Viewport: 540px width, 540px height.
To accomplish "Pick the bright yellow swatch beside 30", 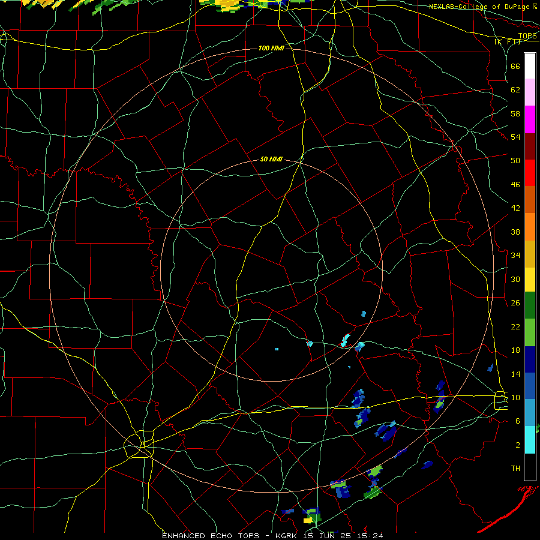I will (x=530, y=279).
